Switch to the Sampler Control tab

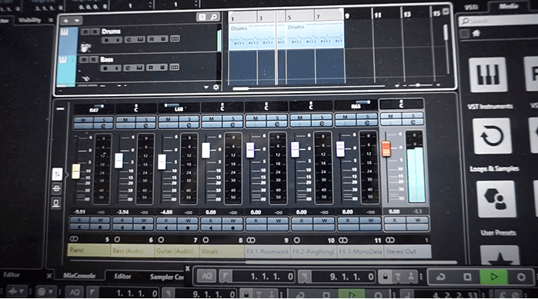pos(167,277)
